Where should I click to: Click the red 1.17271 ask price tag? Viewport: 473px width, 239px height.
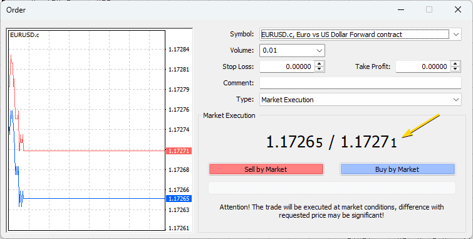179,151
